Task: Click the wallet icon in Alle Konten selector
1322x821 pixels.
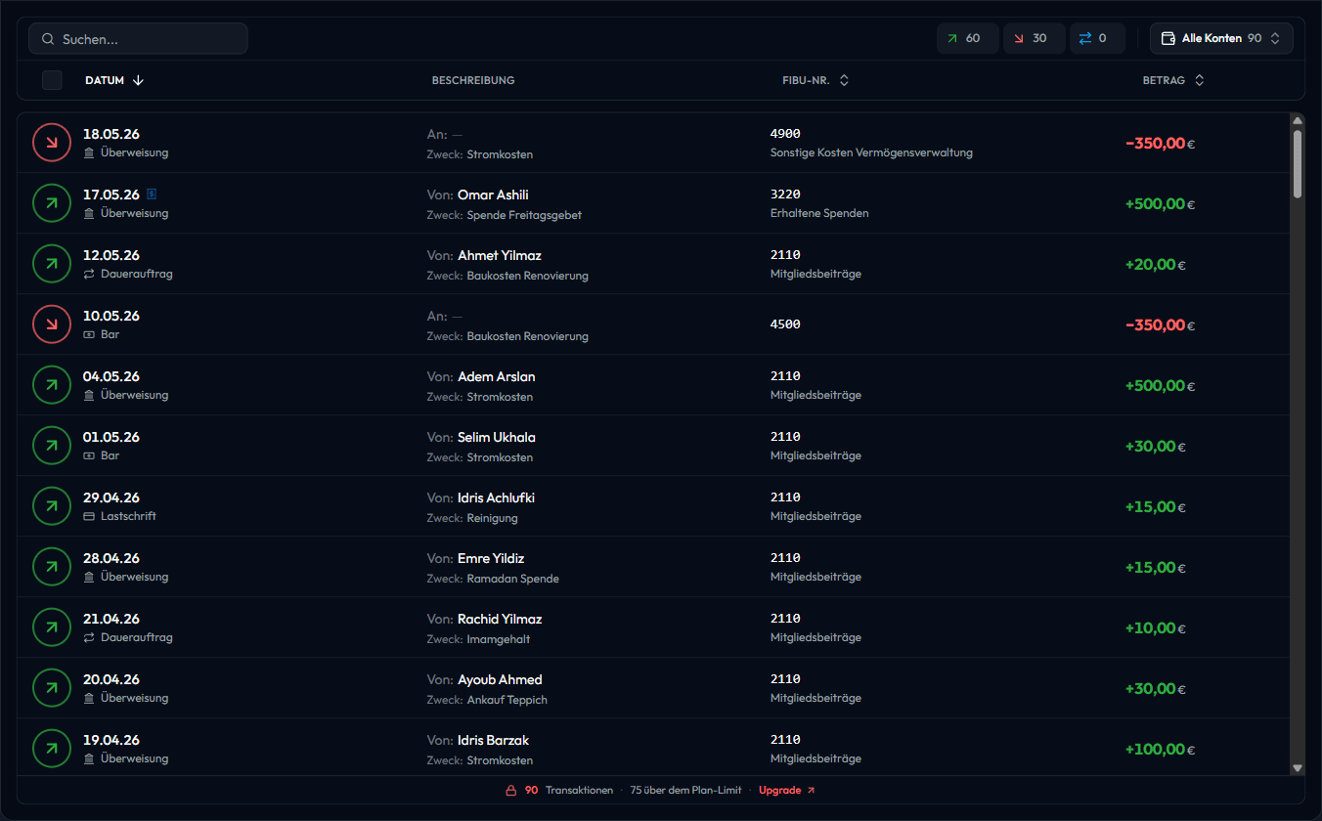Action: pos(1168,39)
